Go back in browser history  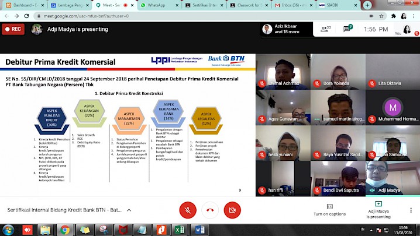pos(7,16)
